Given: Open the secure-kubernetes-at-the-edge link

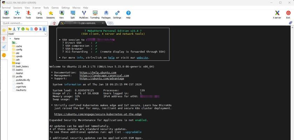Looking at the screenshot, I should tap(98, 114).
